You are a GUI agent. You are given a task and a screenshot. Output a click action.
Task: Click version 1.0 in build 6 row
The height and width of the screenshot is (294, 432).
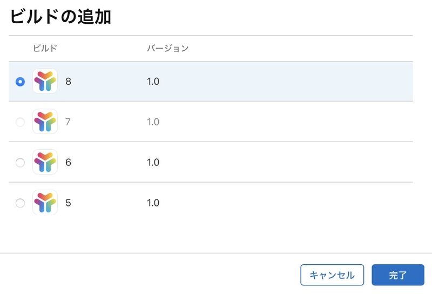click(153, 163)
